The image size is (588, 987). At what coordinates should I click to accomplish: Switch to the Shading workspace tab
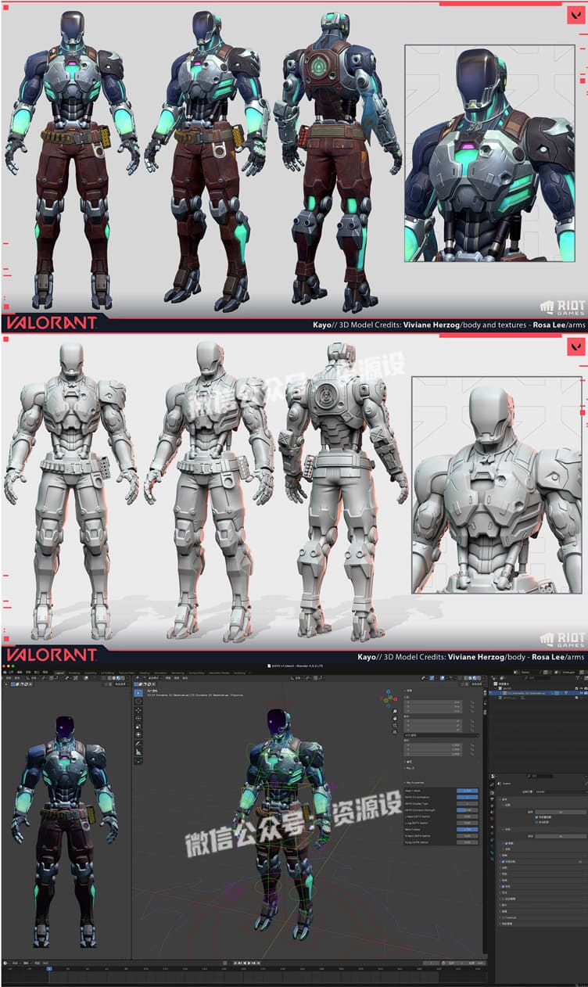click(145, 672)
